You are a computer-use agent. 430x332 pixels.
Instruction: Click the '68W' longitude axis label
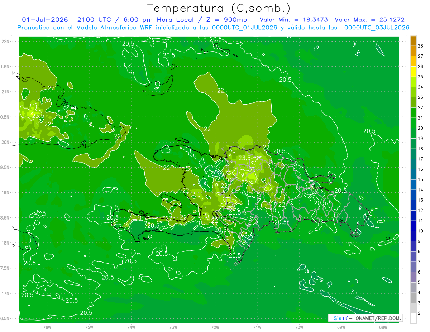point(383,327)
